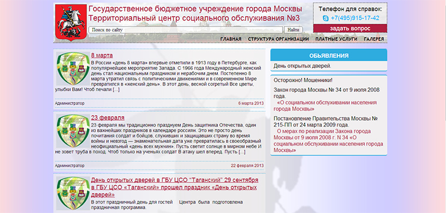Open День открытых дверей в ГБУ ЦСО article
Screen dimensions: 446x213
(174, 187)
